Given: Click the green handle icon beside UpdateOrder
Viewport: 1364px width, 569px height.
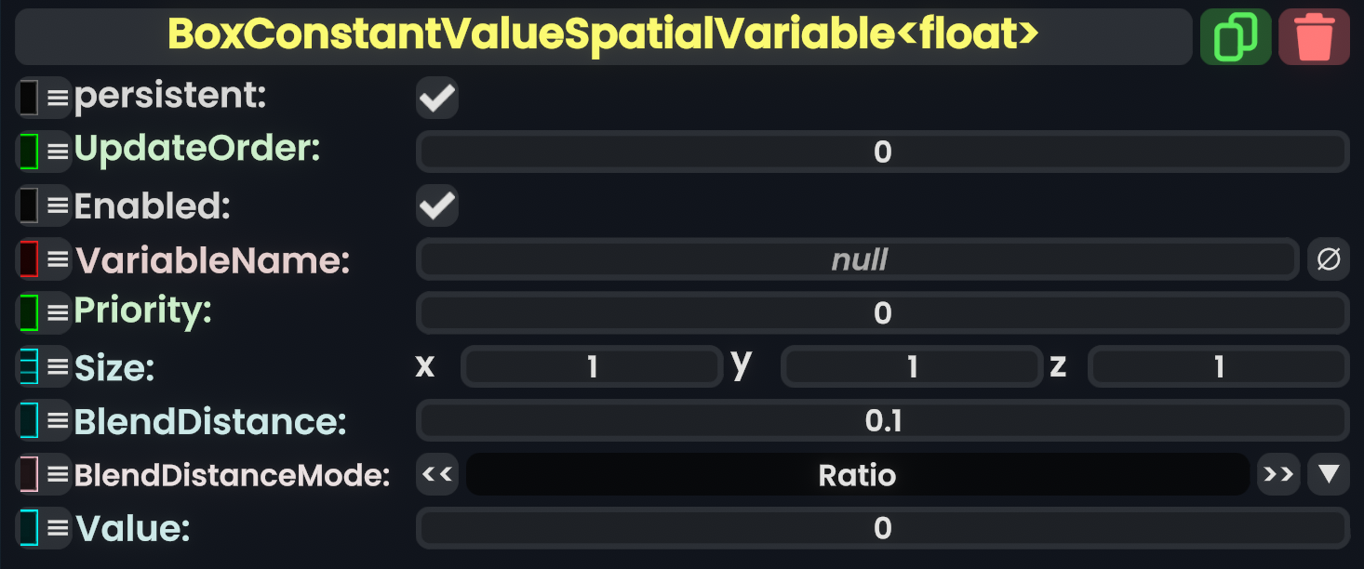Looking at the screenshot, I should point(29,152).
